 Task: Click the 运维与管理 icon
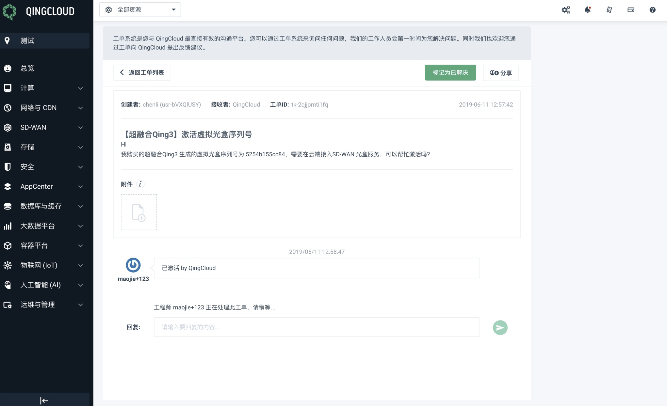(x=8, y=305)
